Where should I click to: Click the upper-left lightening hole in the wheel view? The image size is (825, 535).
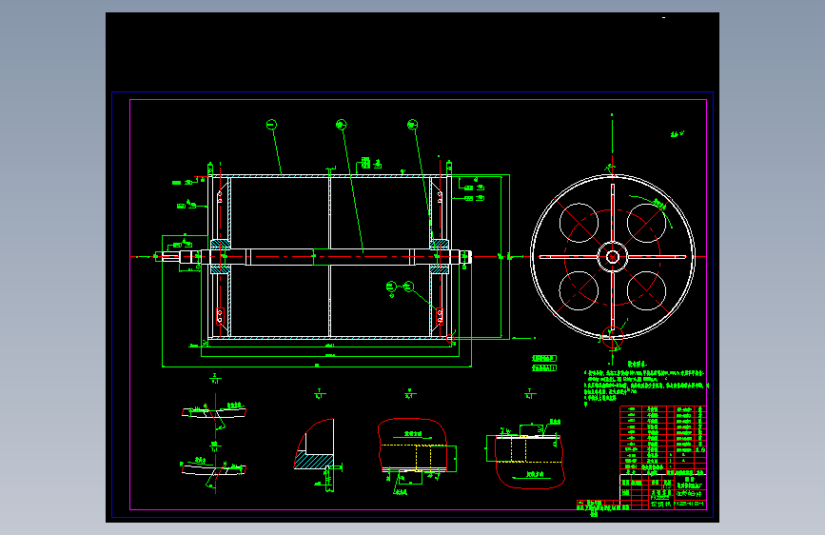click(579, 223)
